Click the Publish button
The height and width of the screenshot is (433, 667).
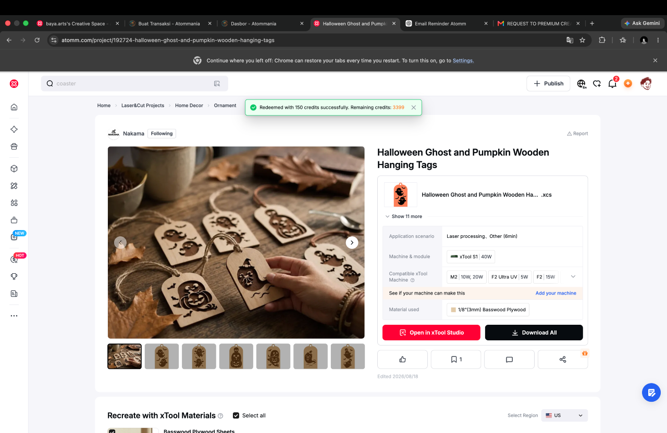548,83
